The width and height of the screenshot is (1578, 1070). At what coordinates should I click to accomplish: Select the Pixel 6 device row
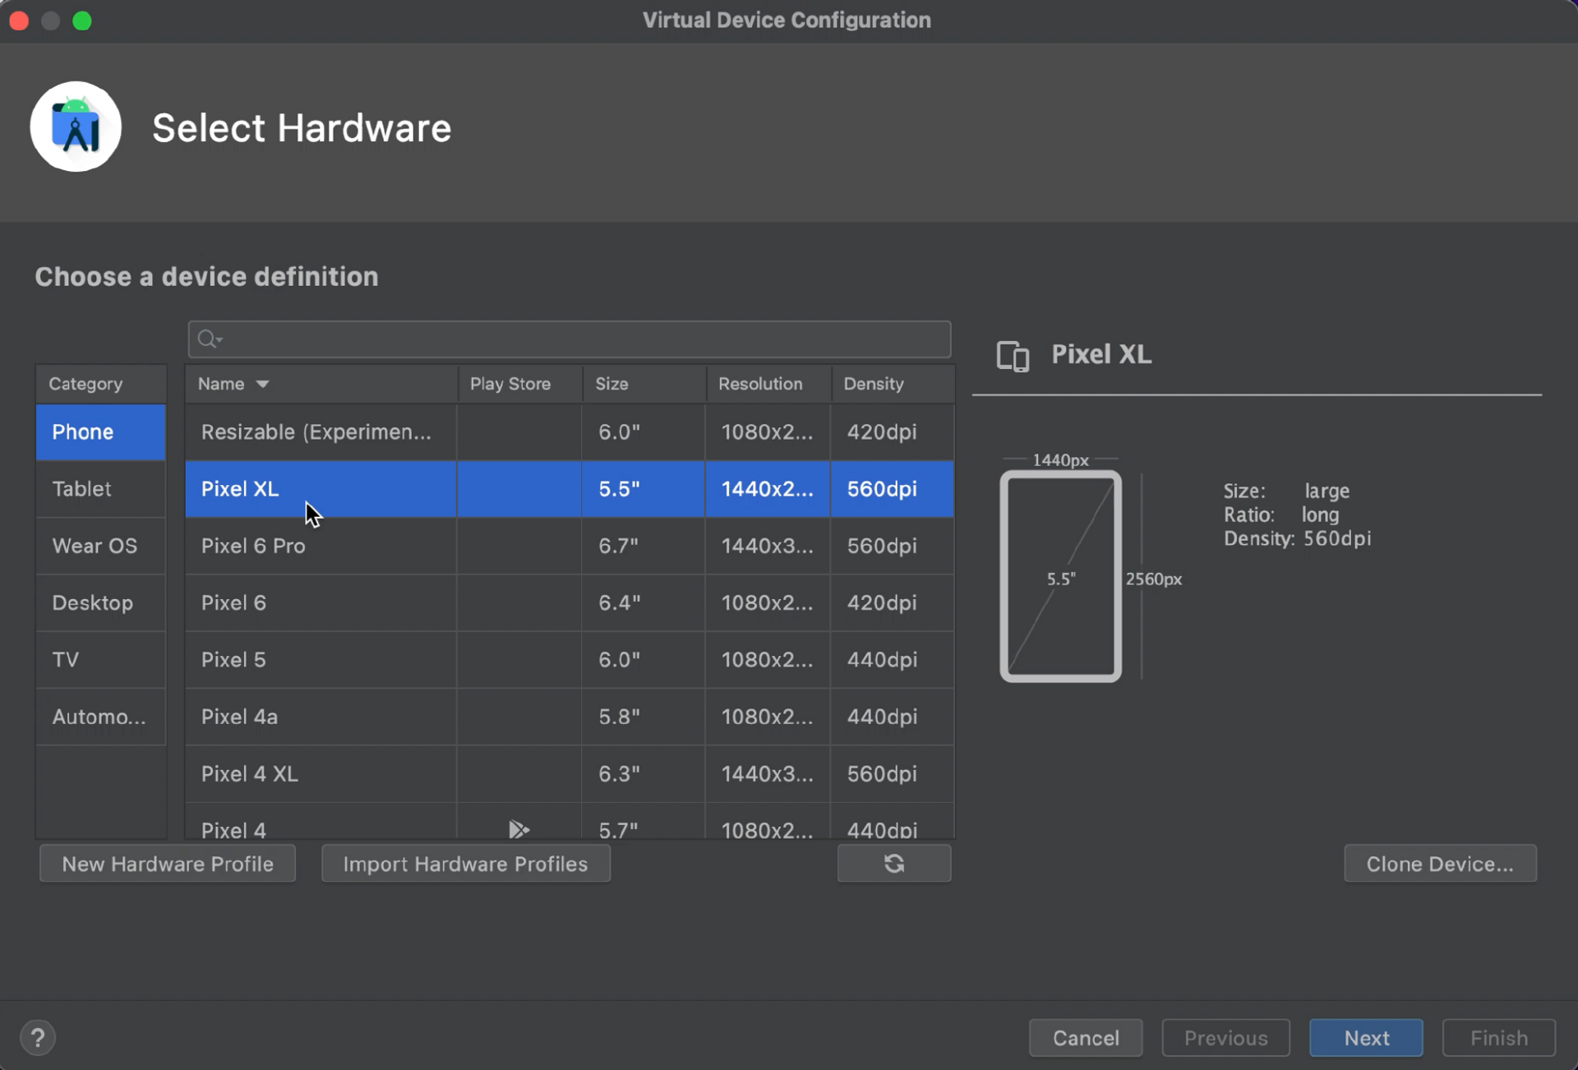click(570, 602)
